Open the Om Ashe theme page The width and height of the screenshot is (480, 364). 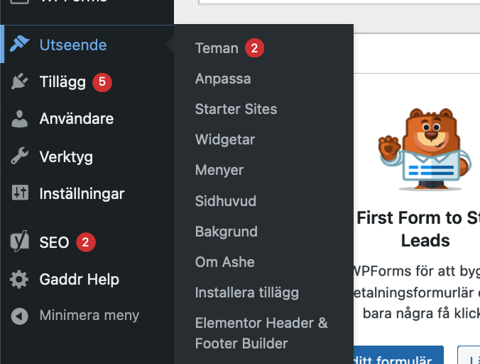pos(225,262)
